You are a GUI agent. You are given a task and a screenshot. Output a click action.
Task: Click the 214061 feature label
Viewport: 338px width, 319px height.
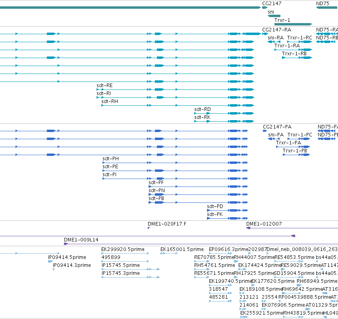pos(249,305)
